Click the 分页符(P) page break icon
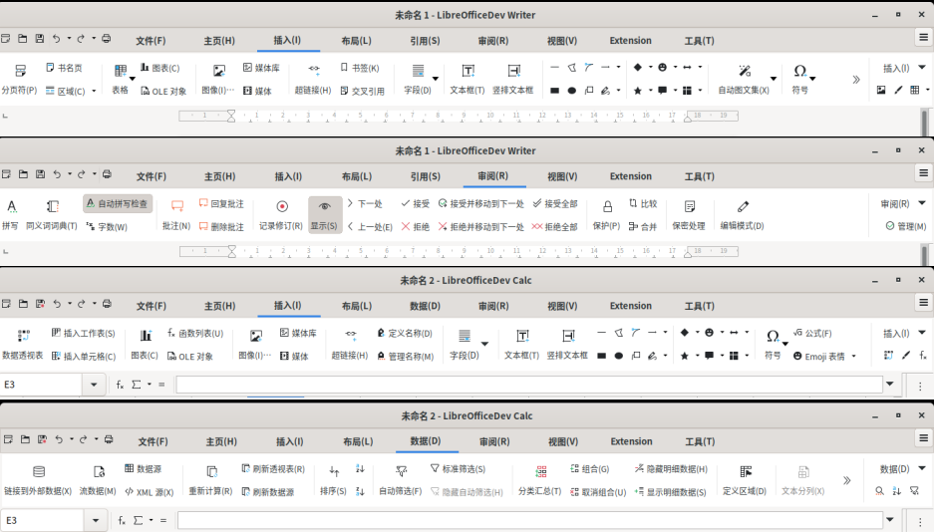 coord(20,71)
